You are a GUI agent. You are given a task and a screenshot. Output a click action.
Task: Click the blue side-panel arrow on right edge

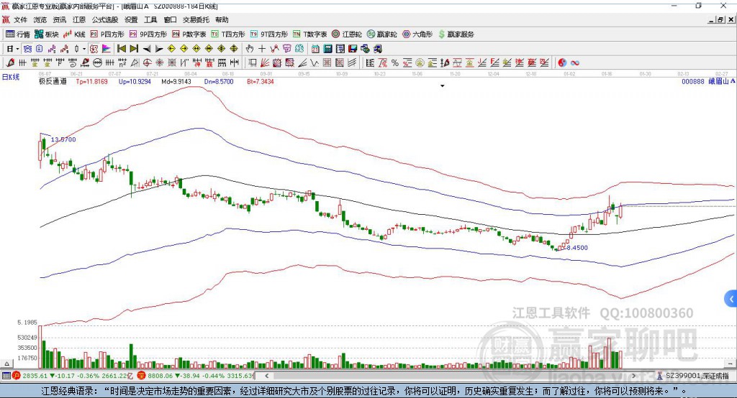731,299
